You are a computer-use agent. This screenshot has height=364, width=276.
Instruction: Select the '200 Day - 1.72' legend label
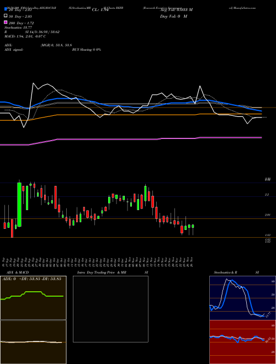[x=22, y=23]
